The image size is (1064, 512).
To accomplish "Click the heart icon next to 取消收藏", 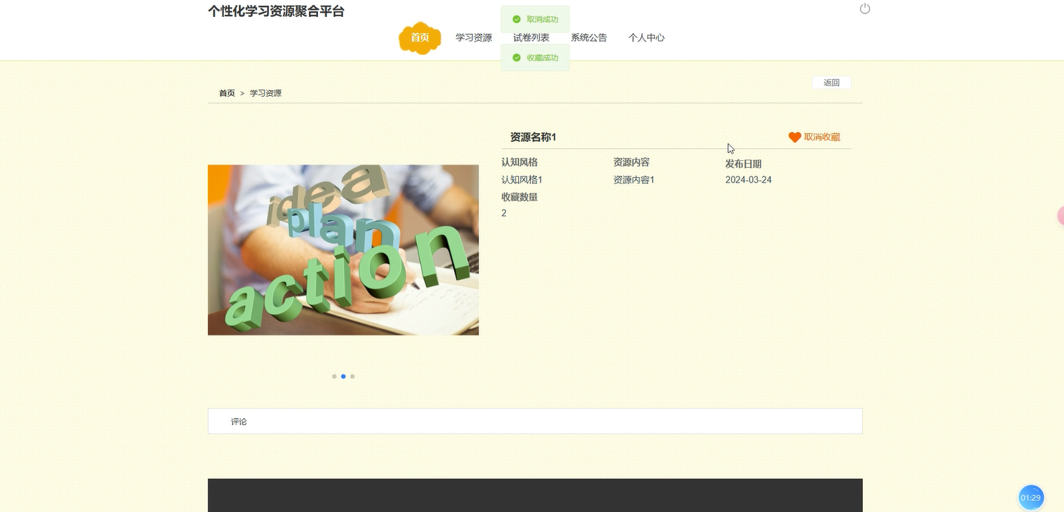I will (x=794, y=137).
